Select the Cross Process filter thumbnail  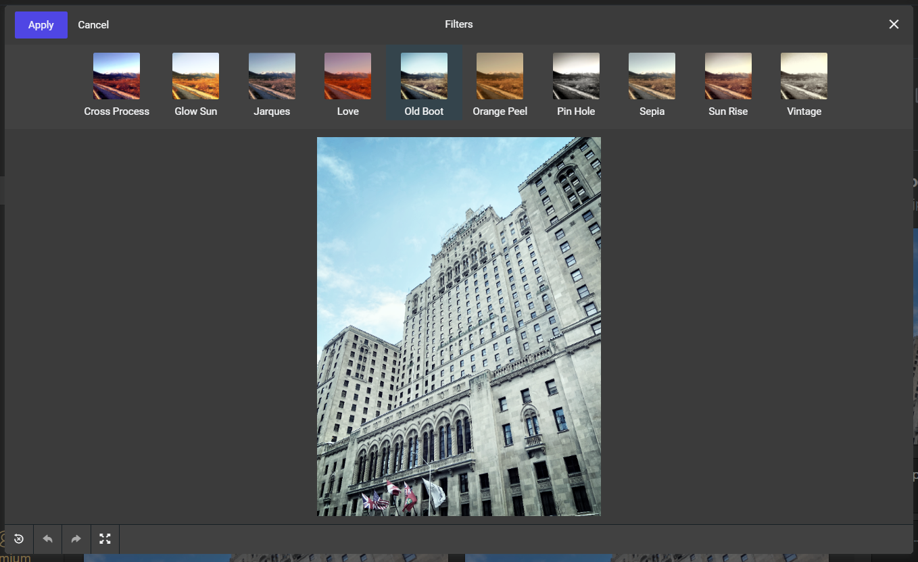[116, 76]
